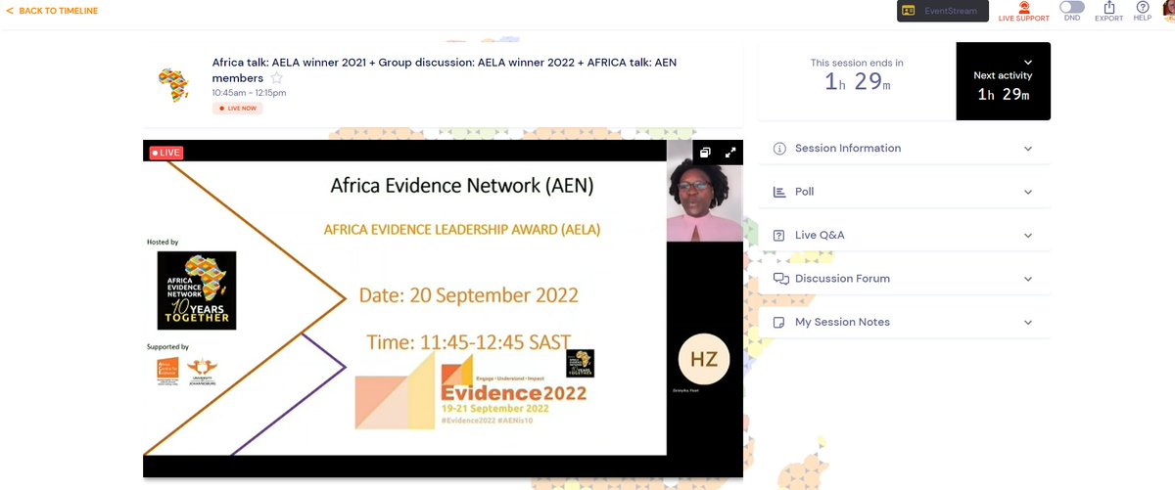Viewport: 1175px width, 490px height.
Task: Expand video to fullscreen
Action: pyautogui.click(x=729, y=153)
